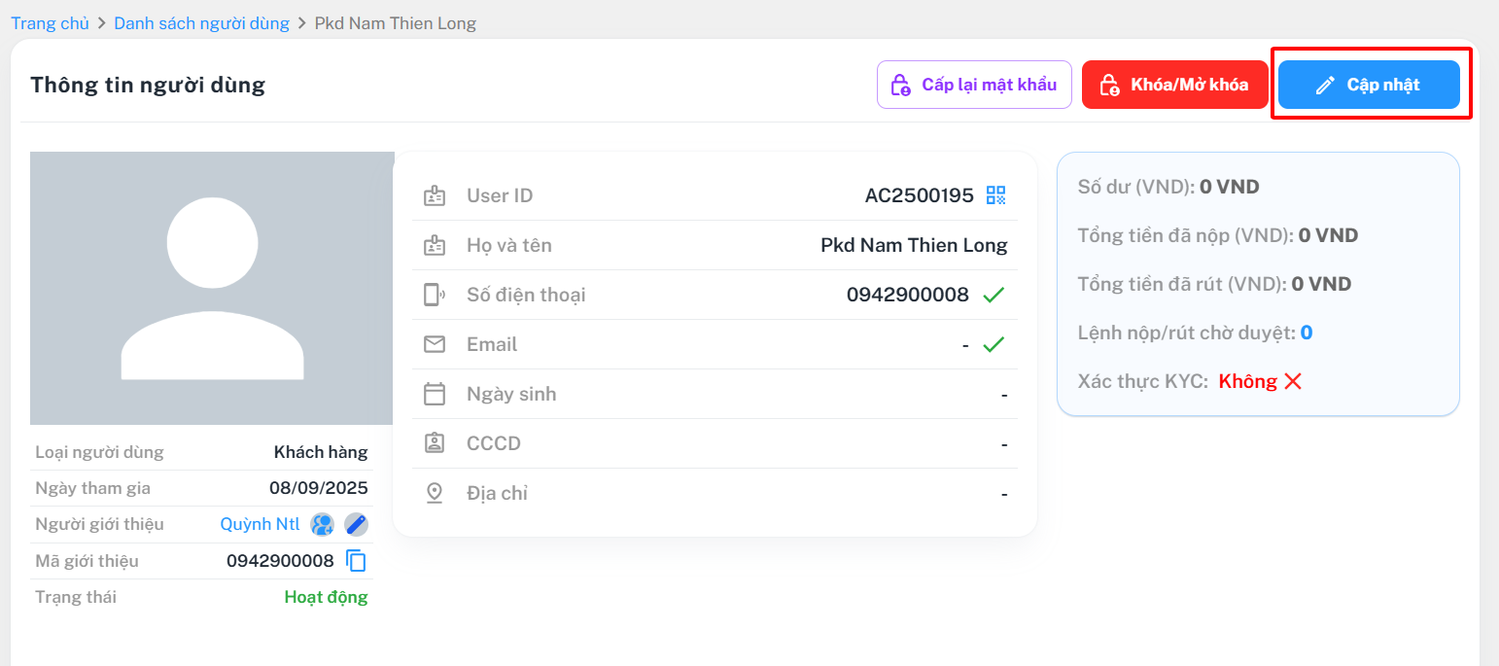The image size is (1499, 666).
Task: Click the envelope icon in the Email row
Action: [x=435, y=344]
